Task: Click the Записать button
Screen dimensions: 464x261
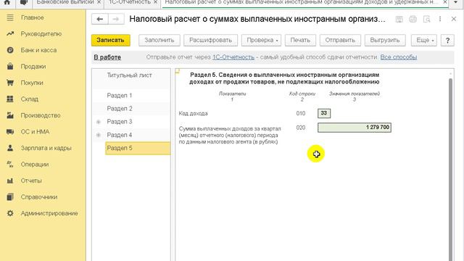Action: point(111,41)
